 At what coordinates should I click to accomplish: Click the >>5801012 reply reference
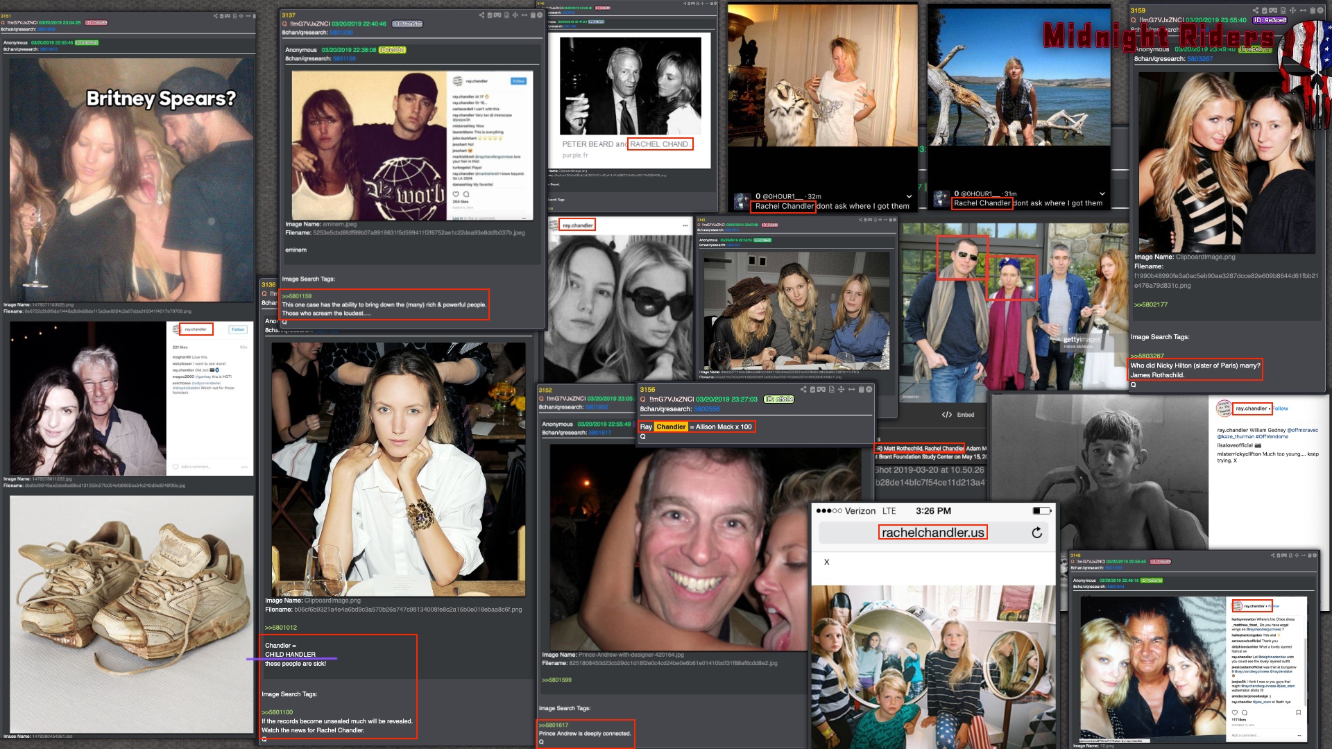tap(281, 627)
